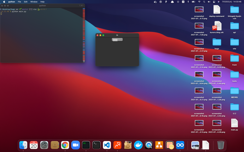Image resolution: width=244 pixels, height=152 pixels.
Task: Select the Shingeki Kyojin v34 folder
Action: (x=234, y=10)
